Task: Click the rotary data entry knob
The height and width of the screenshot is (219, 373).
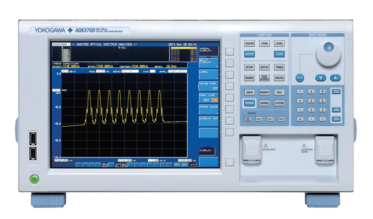Action: pyautogui.click(x=329, y=55)
